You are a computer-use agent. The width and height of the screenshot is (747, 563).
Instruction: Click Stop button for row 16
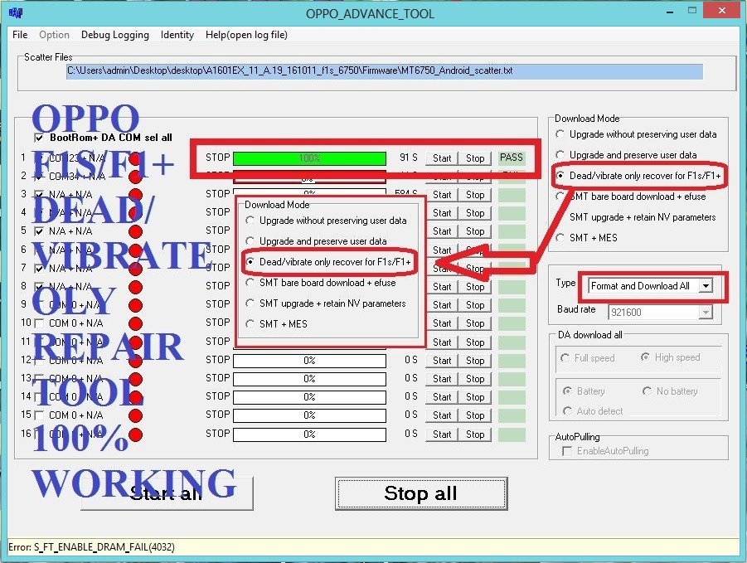(x=475, y=434)
